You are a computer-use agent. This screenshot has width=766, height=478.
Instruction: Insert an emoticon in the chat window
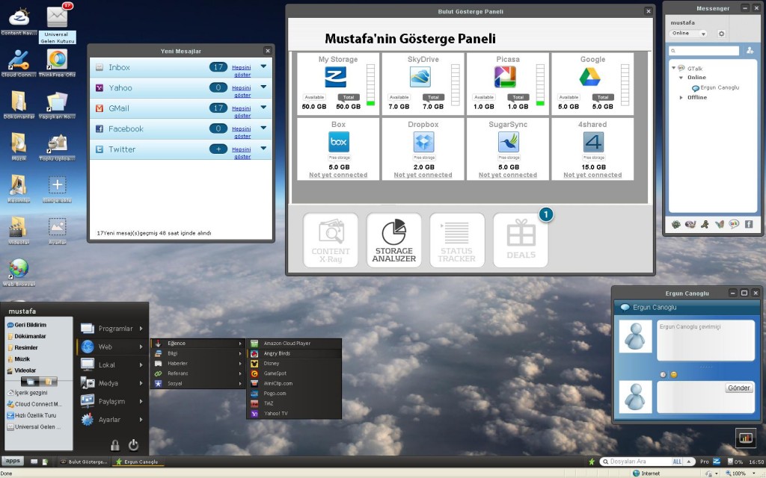click(674, 375)
